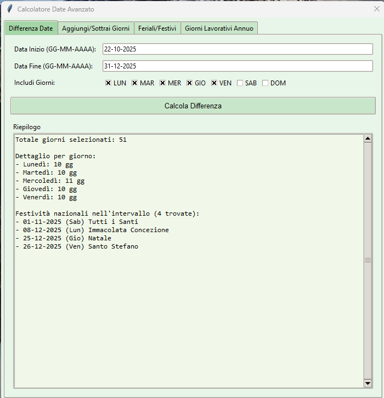Click the Data Inizio date field
Image resolution: width=384 pixels, height=398 pixels.
click(238, 49)
